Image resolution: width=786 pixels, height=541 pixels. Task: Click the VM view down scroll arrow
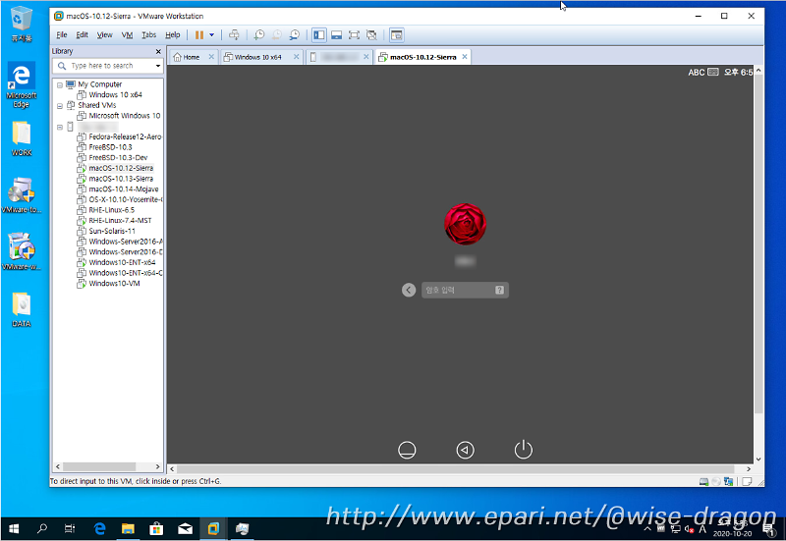click(x=758, y=459)
